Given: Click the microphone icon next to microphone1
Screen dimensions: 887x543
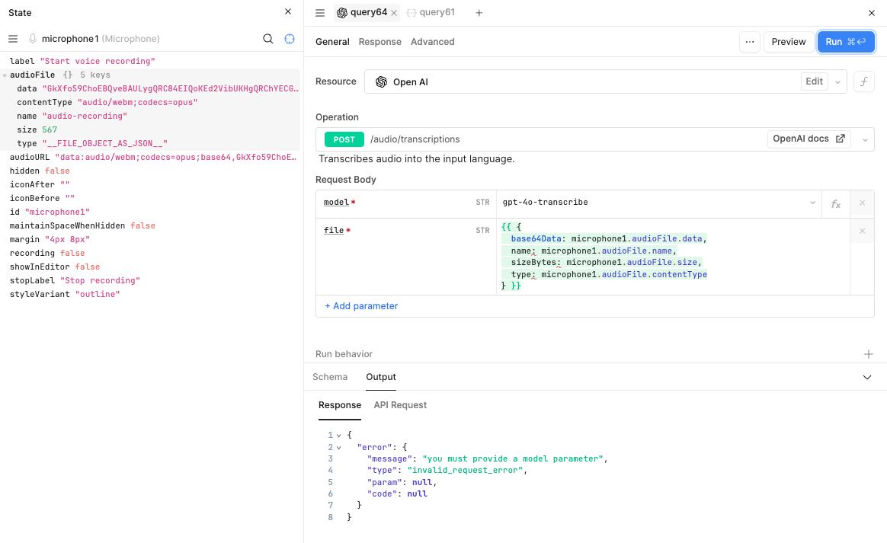Looking at the screenshot, I should (33, 39).
